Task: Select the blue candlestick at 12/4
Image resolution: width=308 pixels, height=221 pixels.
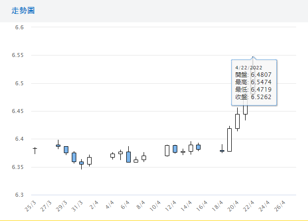Action: coord(175,149)
